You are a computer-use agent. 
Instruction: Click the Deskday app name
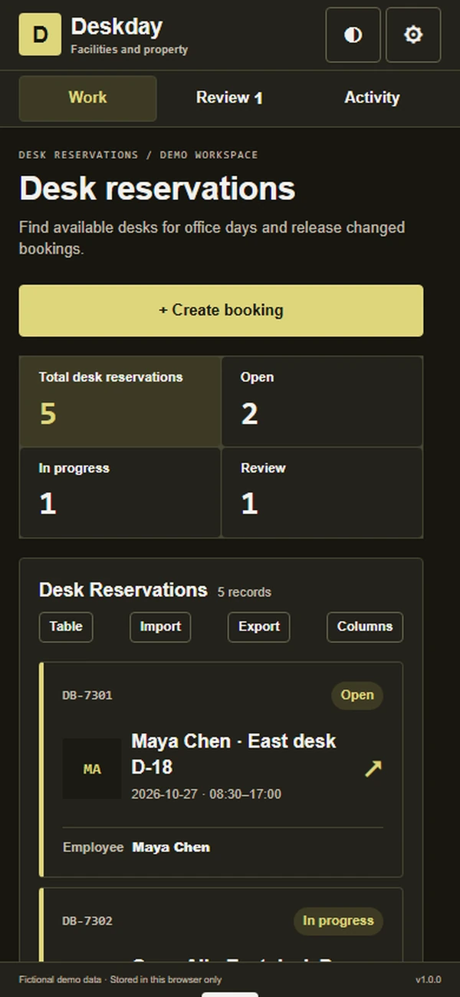point(117,27)
